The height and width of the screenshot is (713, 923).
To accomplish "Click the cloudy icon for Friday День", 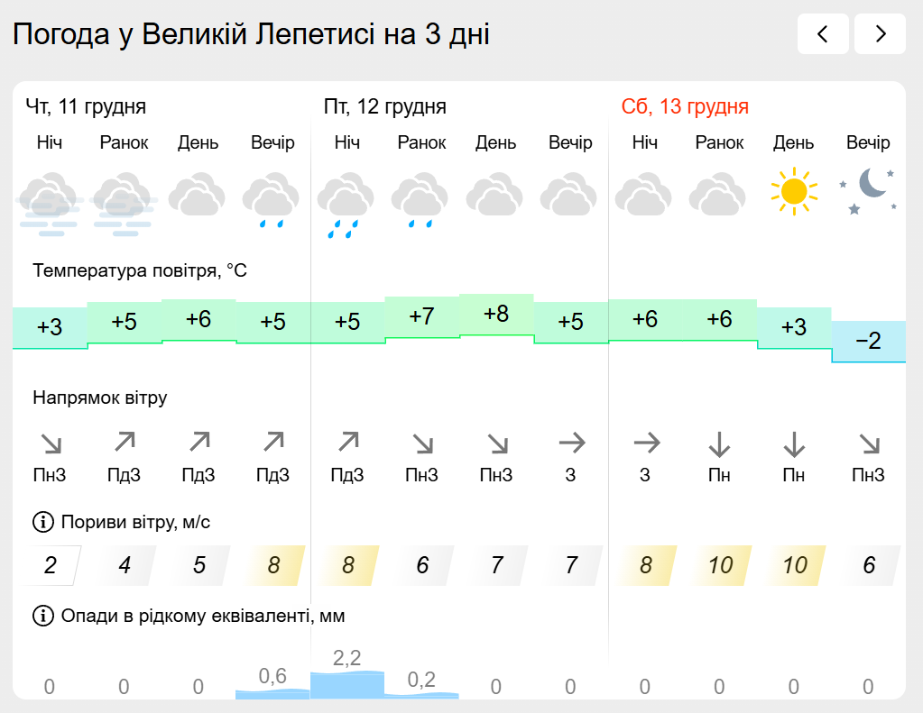I will tap(496, 194).
